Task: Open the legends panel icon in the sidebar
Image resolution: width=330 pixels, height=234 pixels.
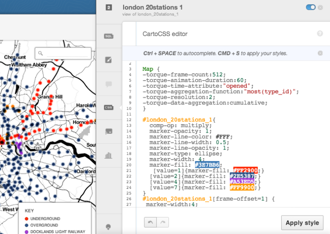Action: click(x=109, y=131)
